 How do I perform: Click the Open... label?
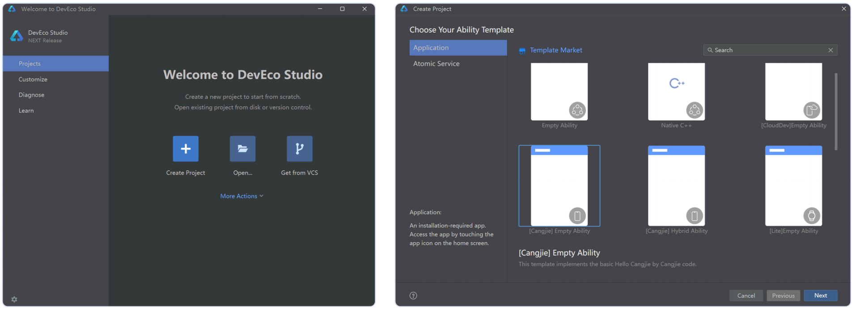(x=242, y=173)
